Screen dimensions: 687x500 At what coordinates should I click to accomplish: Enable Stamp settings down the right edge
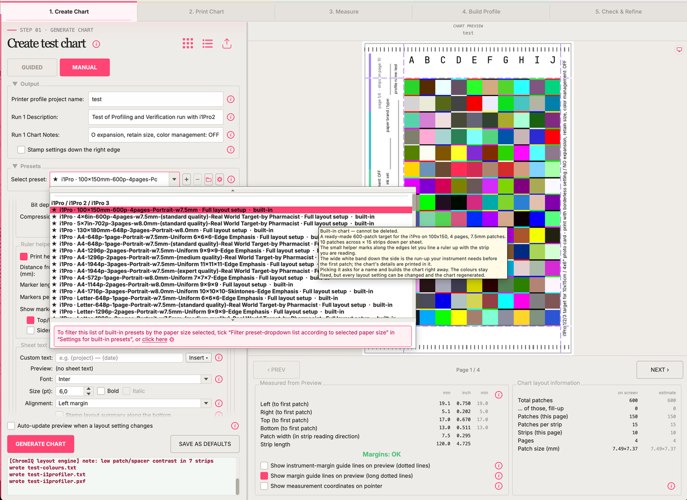[x=21, y=150]
